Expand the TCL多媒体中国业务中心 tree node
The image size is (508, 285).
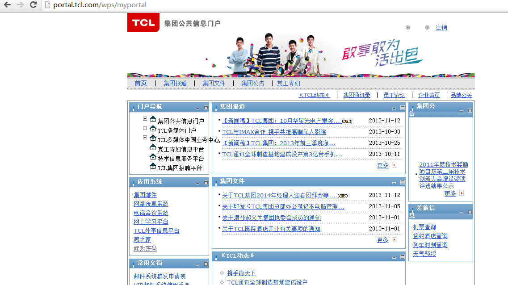[x=145, y=137]
